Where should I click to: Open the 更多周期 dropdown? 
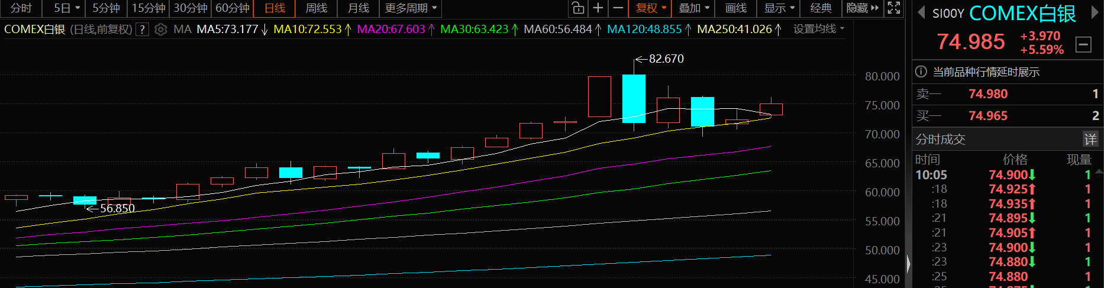(x=411, y=8)
